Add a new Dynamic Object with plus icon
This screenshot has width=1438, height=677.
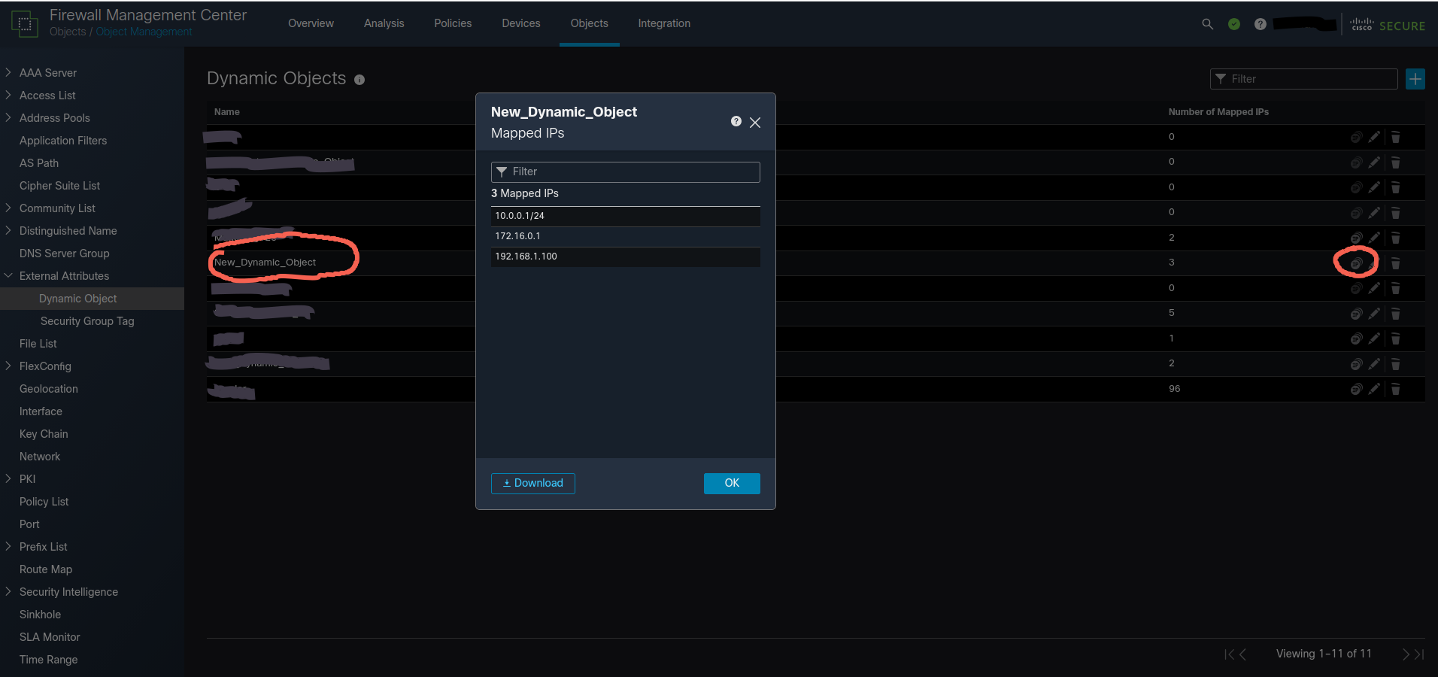(x=1415, y=78)
